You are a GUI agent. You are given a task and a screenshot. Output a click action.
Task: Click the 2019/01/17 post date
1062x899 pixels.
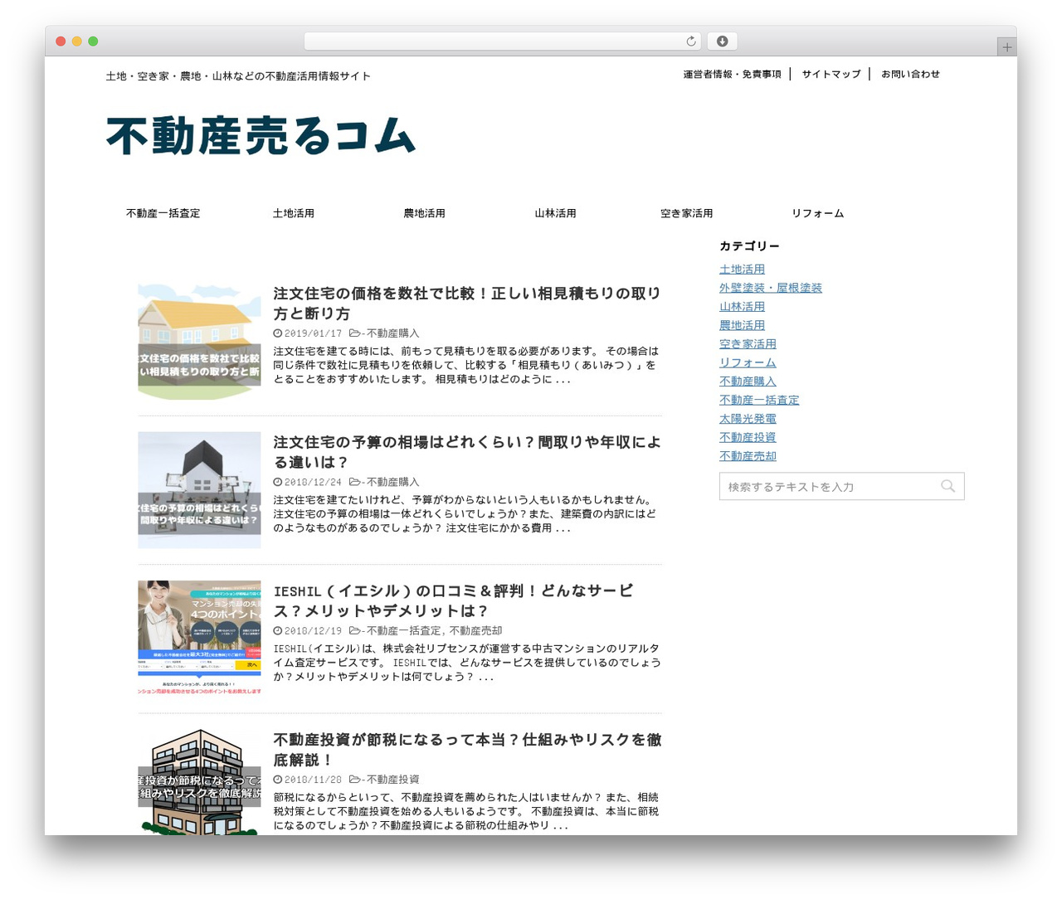[313, 333]
